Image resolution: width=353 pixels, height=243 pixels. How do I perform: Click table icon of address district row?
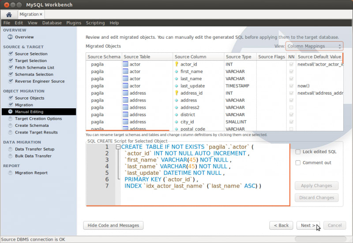coord(125,114)
